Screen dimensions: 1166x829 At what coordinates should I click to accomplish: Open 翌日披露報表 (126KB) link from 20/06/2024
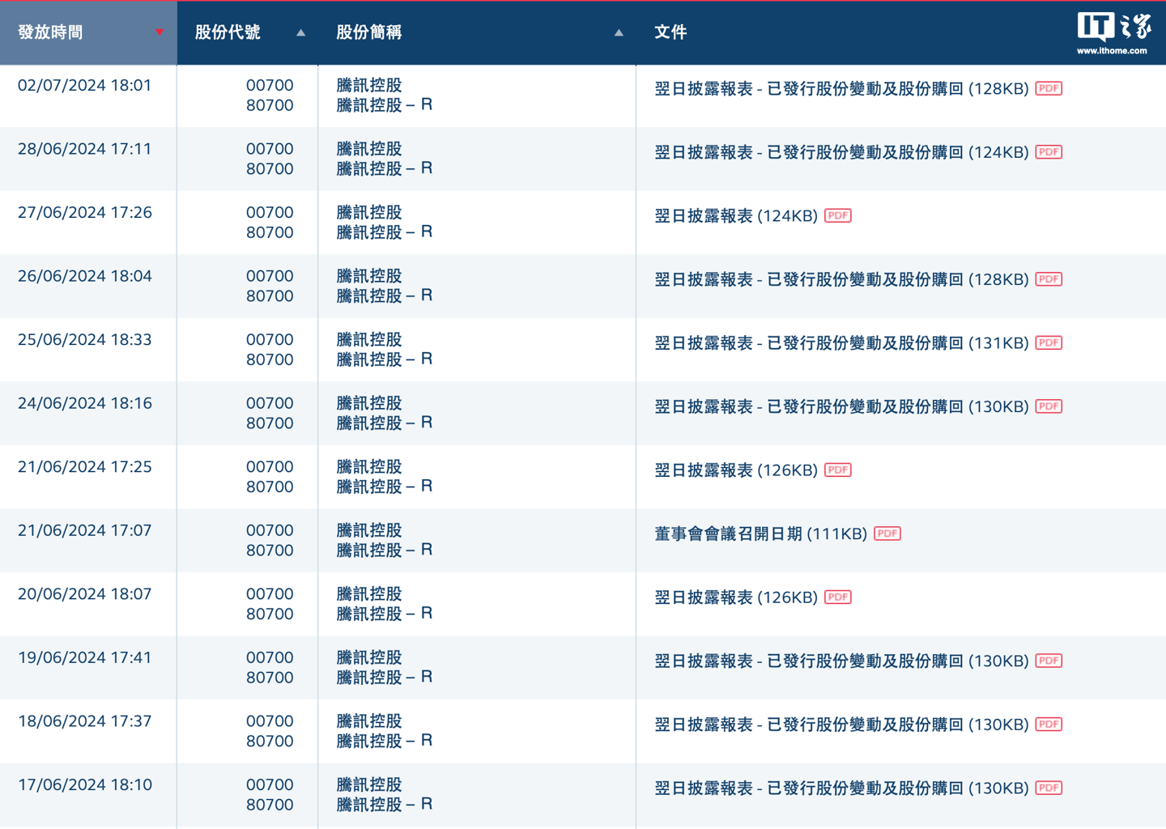click(x=736, y=597)
